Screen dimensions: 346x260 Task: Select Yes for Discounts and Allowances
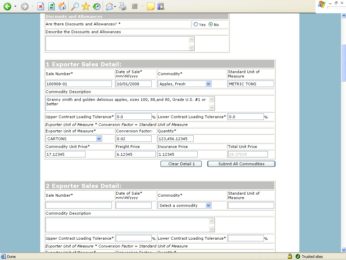coord(196,25)
